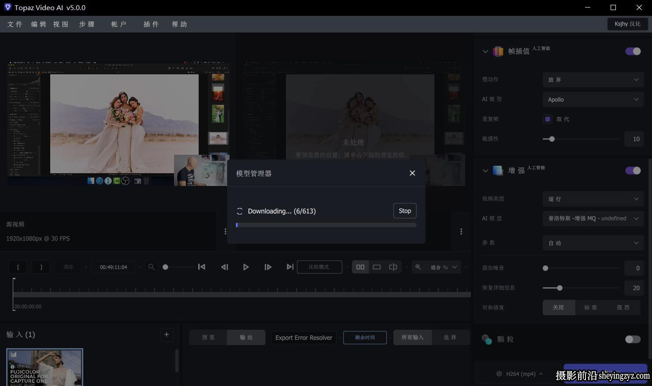
Task: Select 标准 for 对焦修复
Action: [591, 307]
